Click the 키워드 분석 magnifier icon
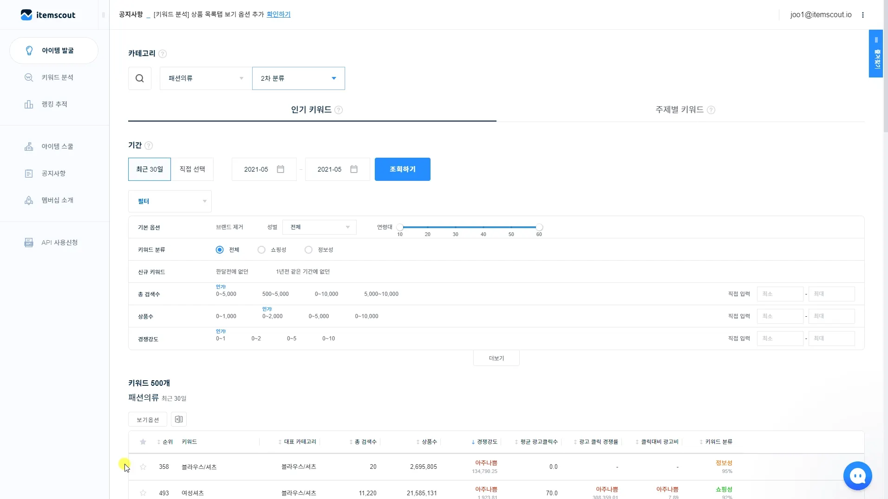888x499 pixels. click(x=29, y=77)
